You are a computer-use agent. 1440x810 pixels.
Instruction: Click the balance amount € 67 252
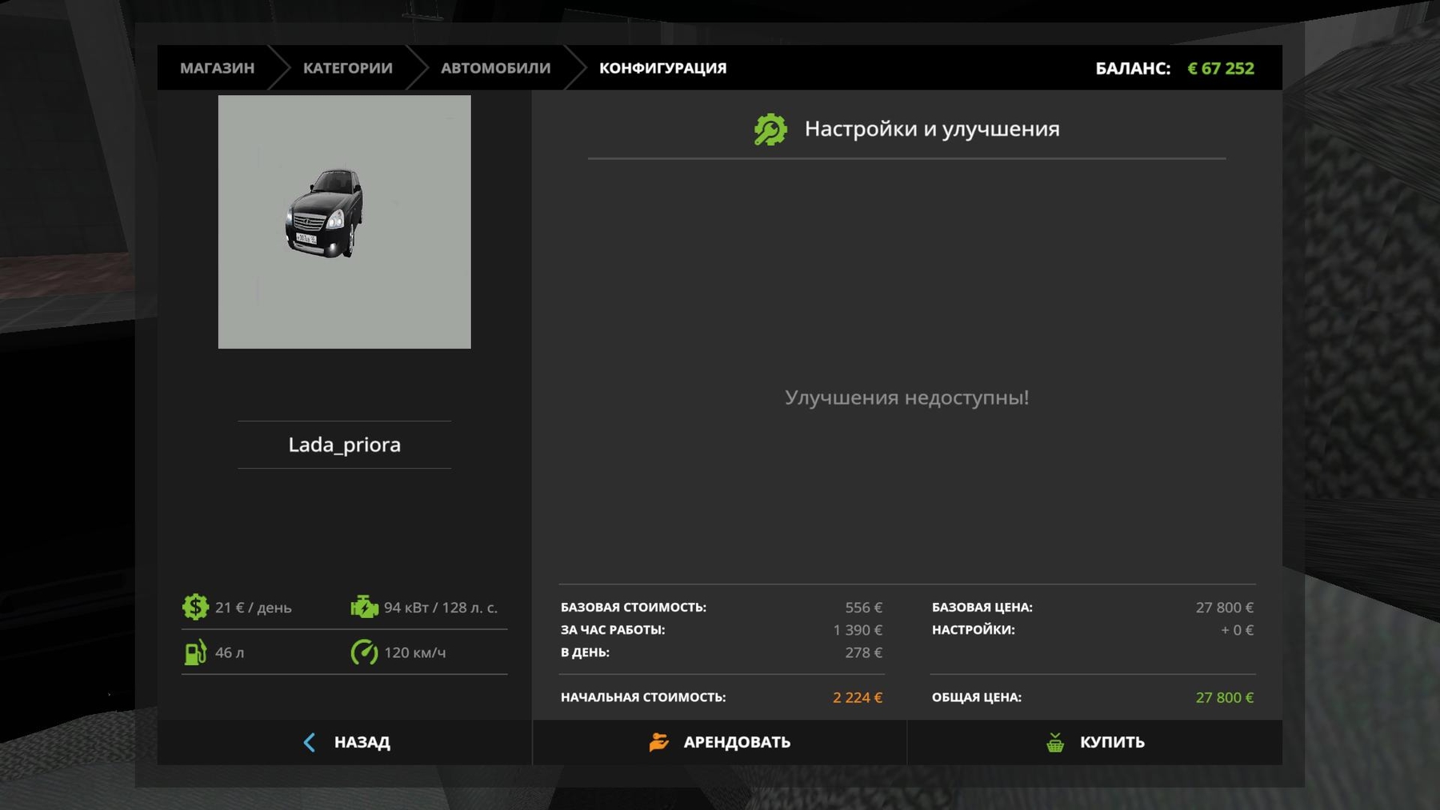[x=1220, y=69]
